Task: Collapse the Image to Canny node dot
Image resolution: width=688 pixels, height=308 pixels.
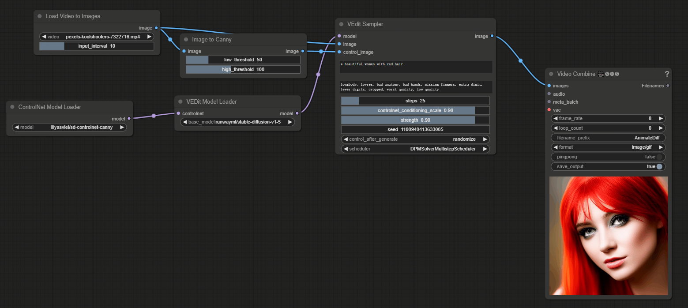Action: click(186, 40)
